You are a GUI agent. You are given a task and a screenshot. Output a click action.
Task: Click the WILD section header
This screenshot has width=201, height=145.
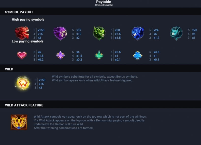pyautogui.click(x=9, y=69)
